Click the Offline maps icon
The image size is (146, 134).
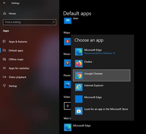point(4,59)
